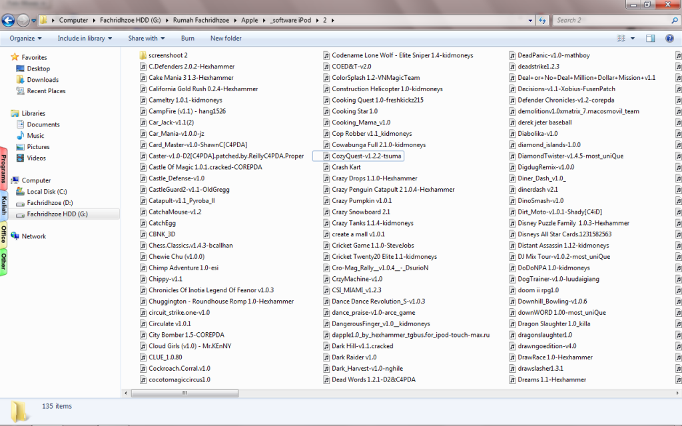Click Computer in the address breadcrumb
The image size is (682, 426).
[73, 21]
